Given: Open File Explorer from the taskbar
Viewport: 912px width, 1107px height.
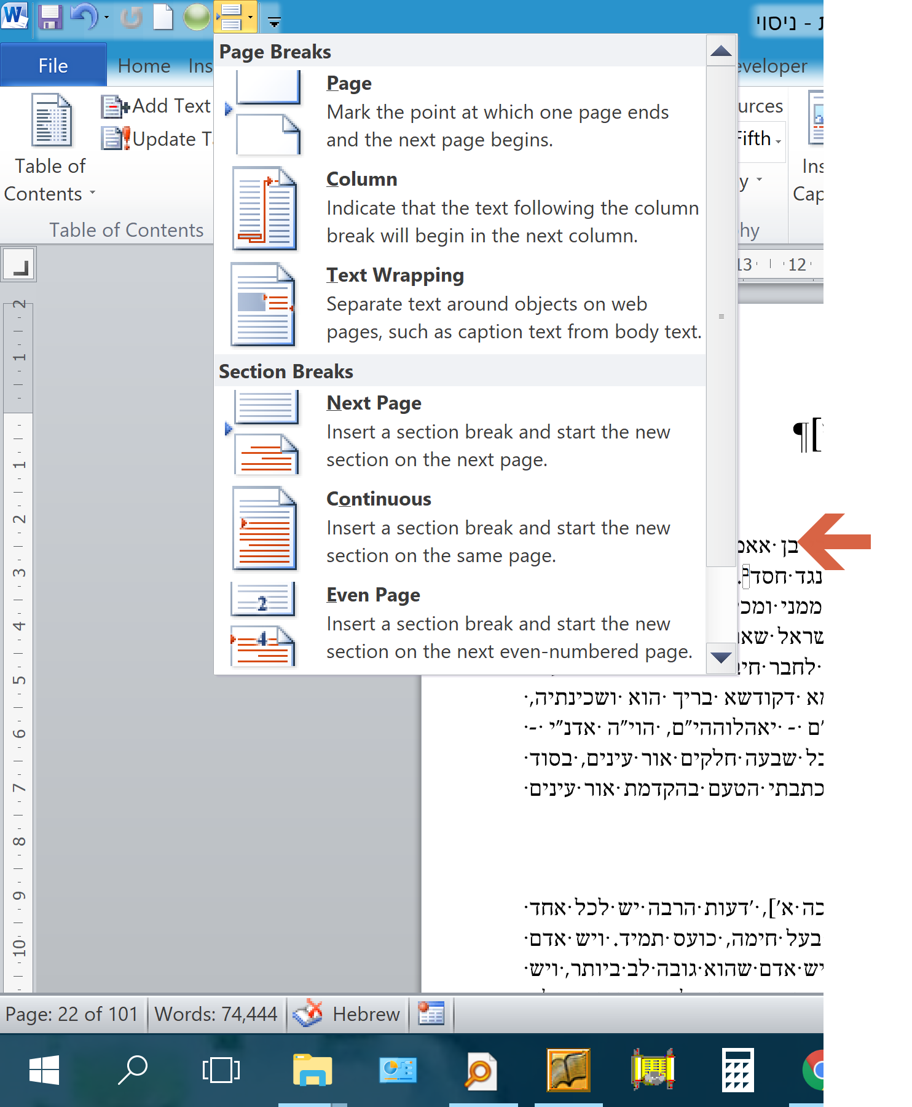Looking at the screenshot, I should (313, 1070).
